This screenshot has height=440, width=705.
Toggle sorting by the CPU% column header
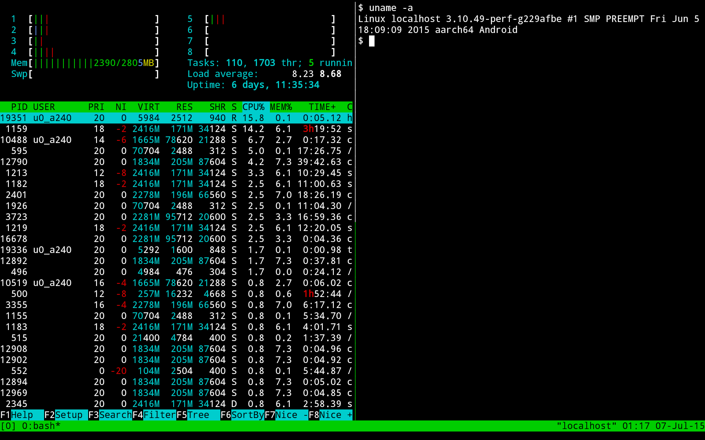253,107
